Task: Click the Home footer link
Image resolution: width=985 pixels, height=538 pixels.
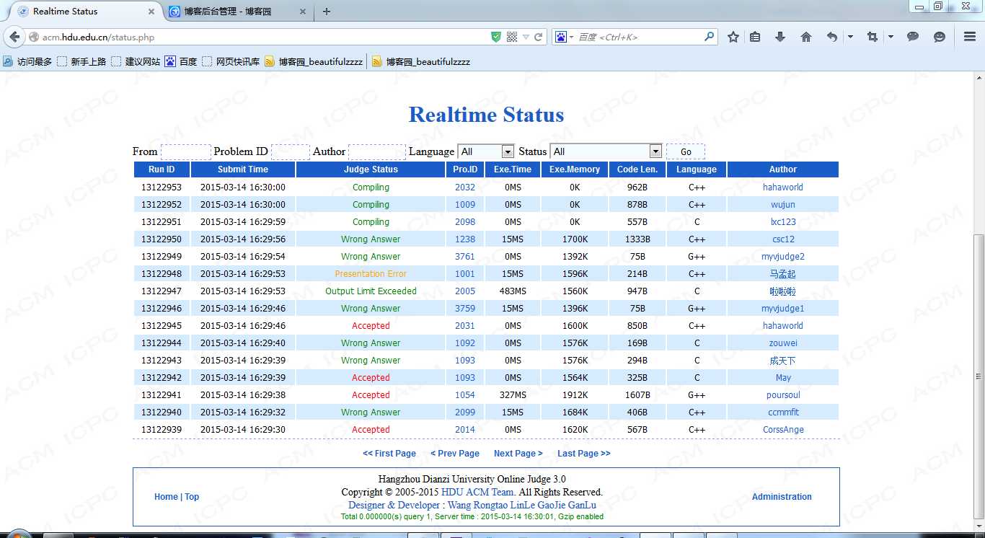Action: [166, 497]
